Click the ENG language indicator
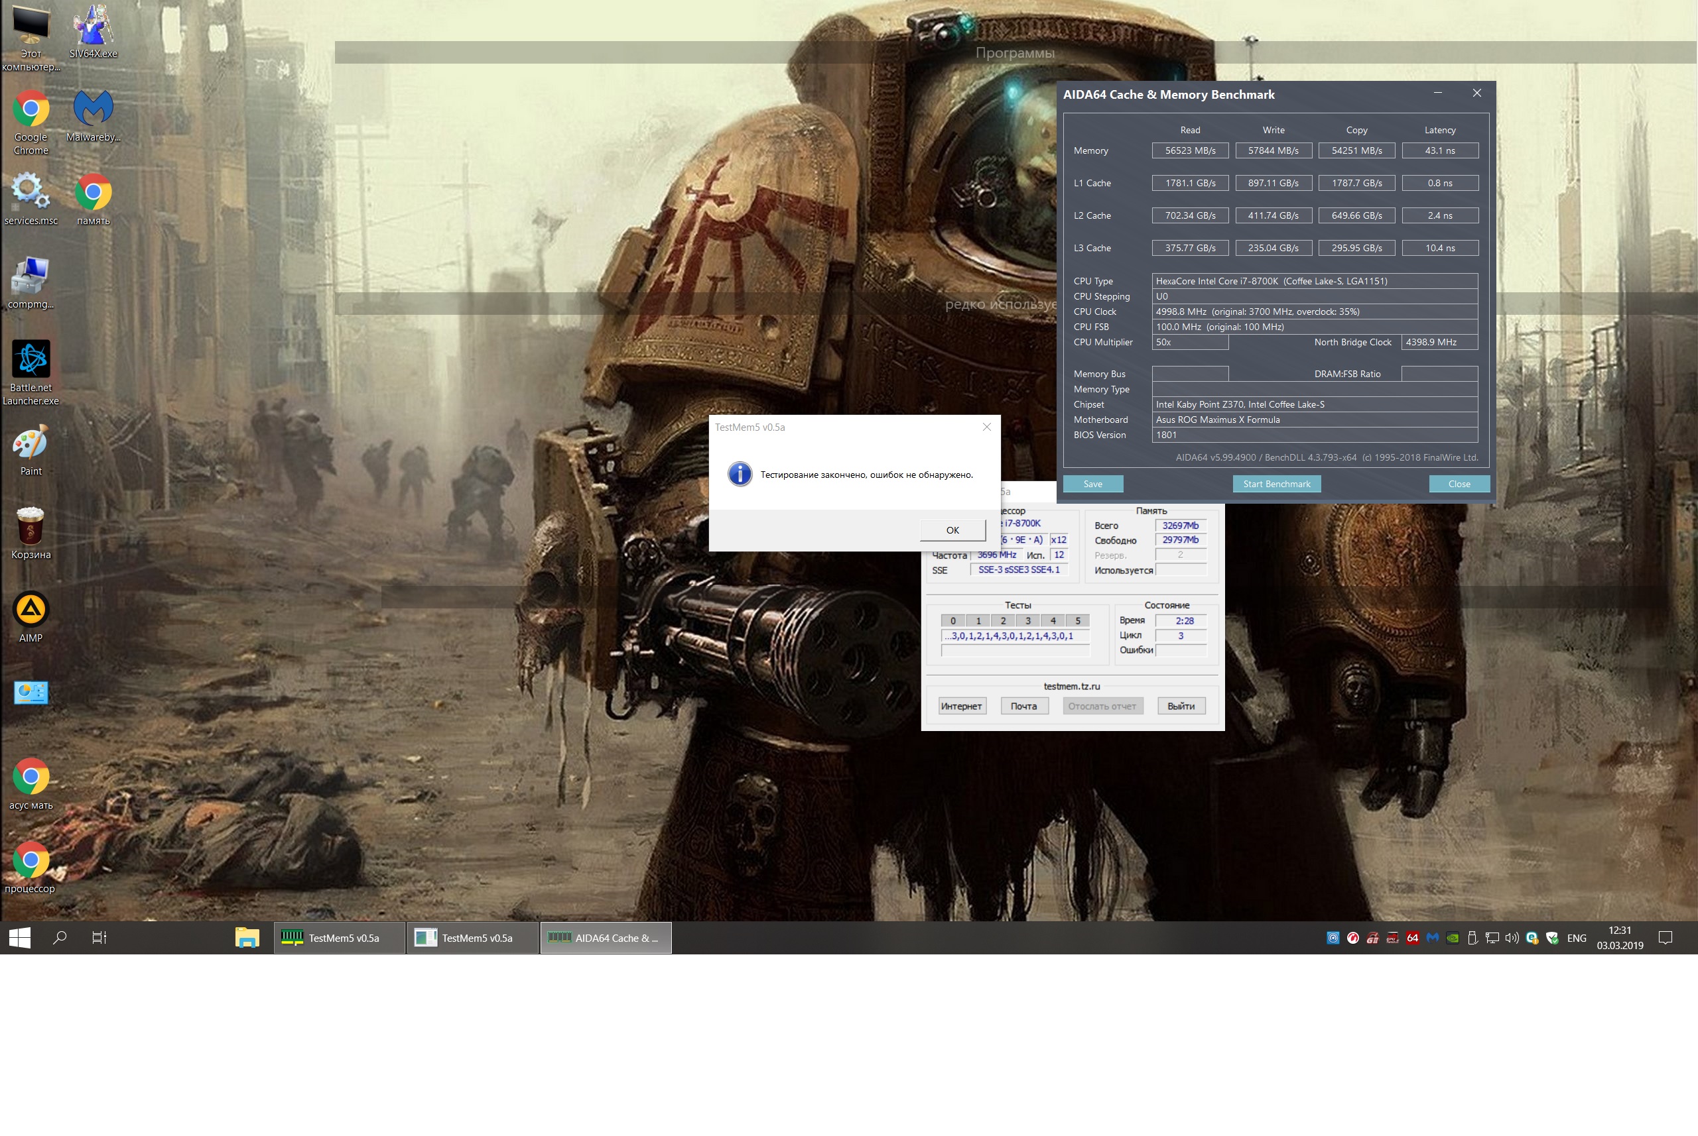 (x=1576, y=937)
